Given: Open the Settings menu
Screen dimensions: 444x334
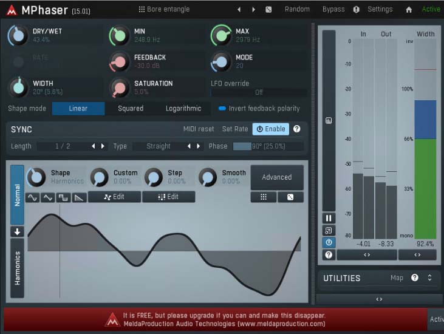Looking at the screenshot, I should [x=380, y=9].
